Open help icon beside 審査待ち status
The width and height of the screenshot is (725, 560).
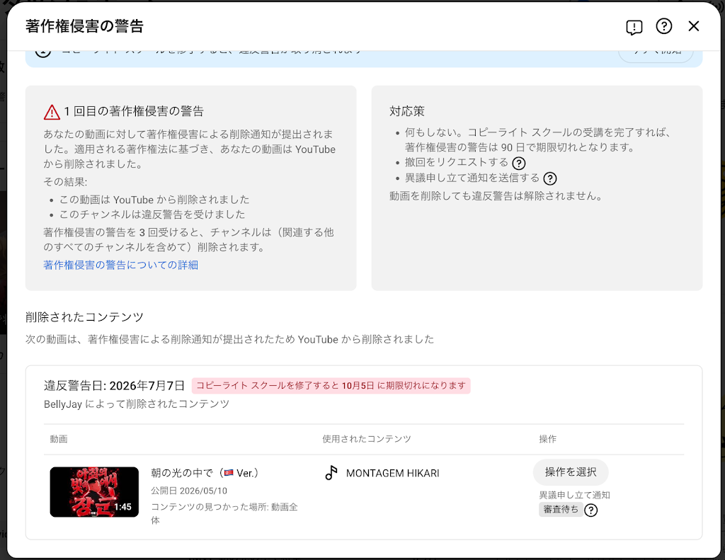[591, 510]
